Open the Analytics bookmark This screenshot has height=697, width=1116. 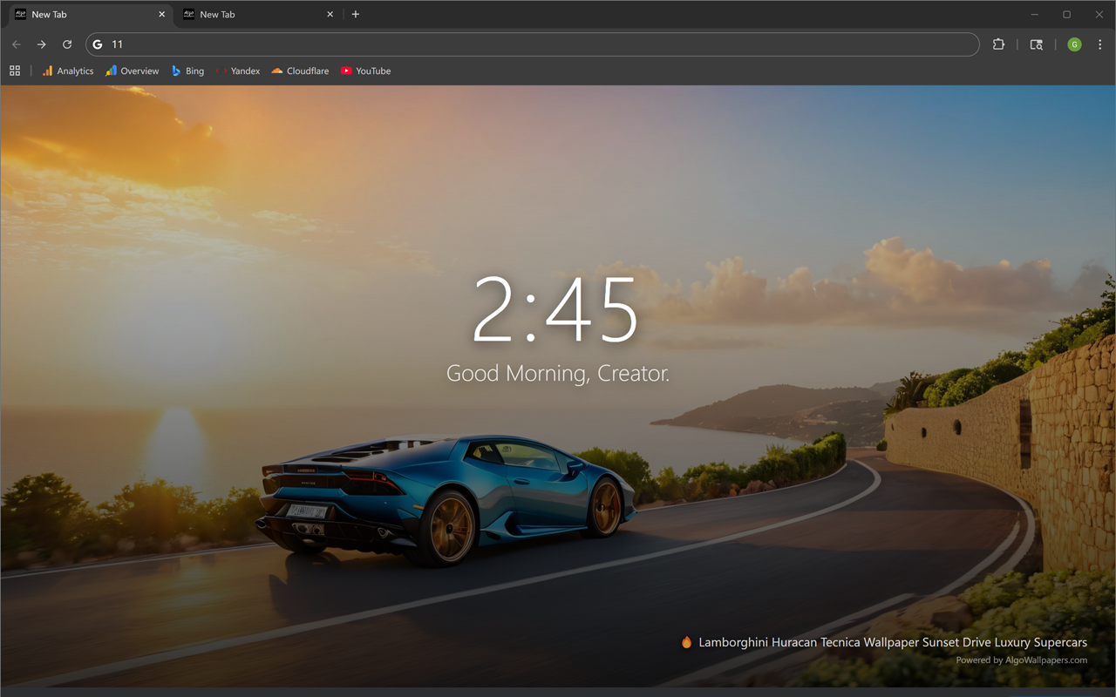[x=67, y=71]
